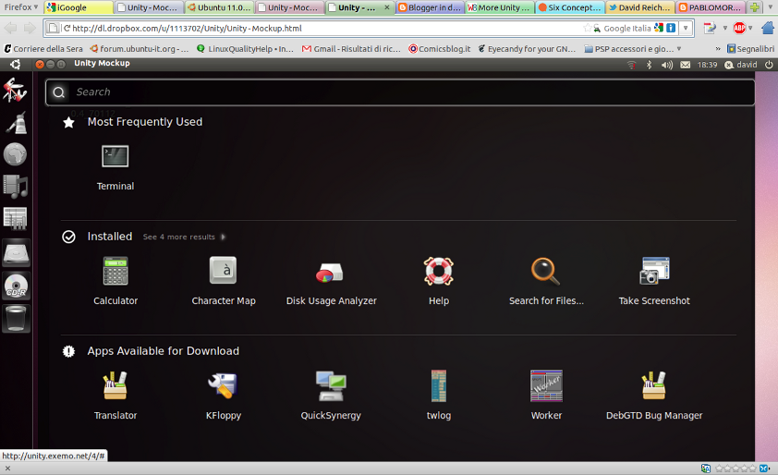
Task: Open the globe internet launcher icon
Action: pos(16,154)
